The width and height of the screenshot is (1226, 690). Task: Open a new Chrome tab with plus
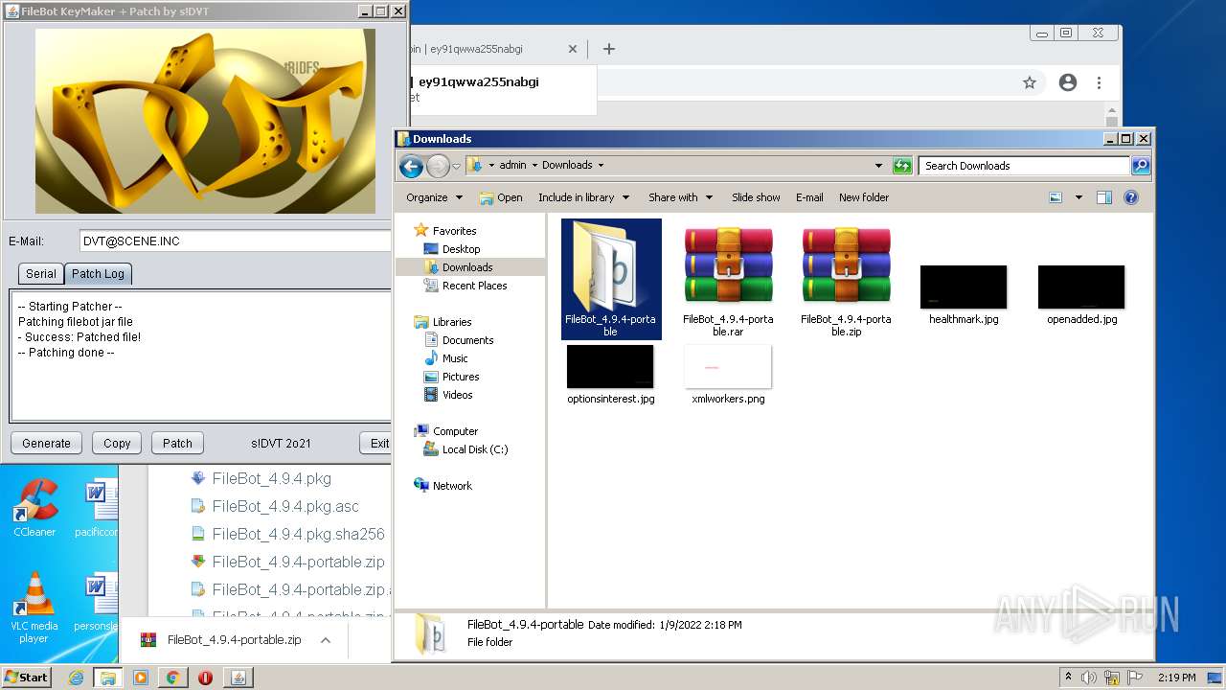(609, 49)
